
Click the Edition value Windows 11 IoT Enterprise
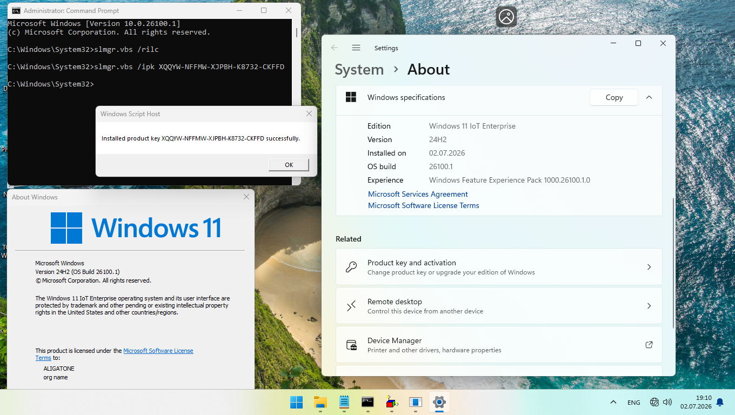pos(472,126)
